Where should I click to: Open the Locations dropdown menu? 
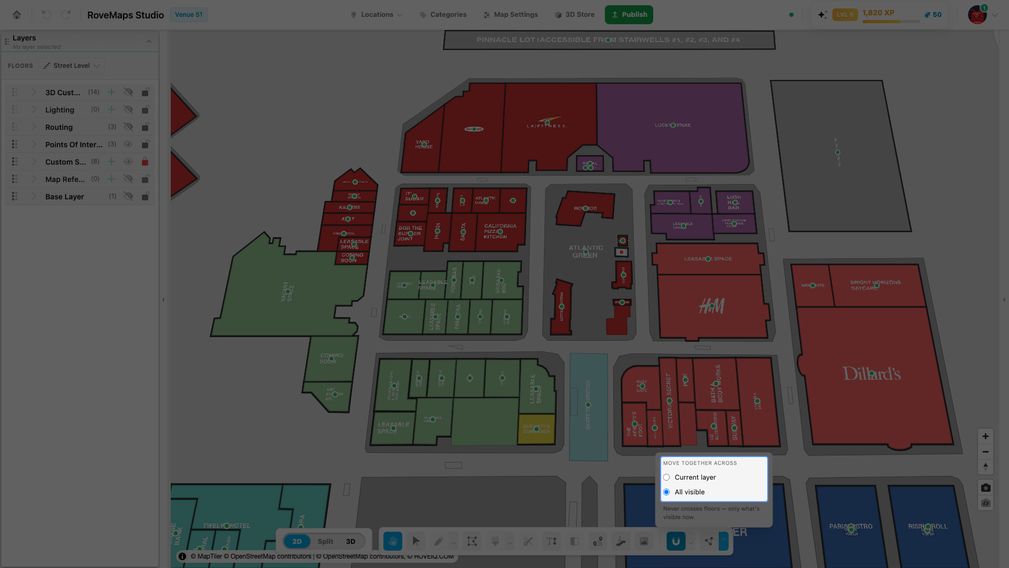(x=377, y=15)
